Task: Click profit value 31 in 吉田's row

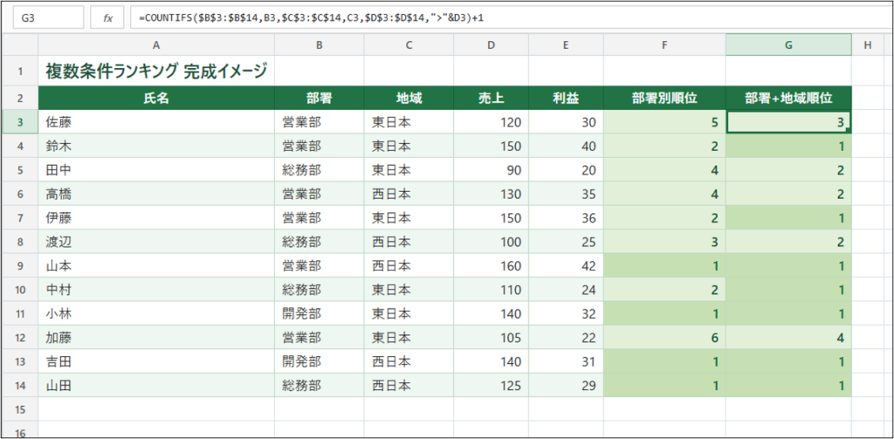Action: point(566,361)
